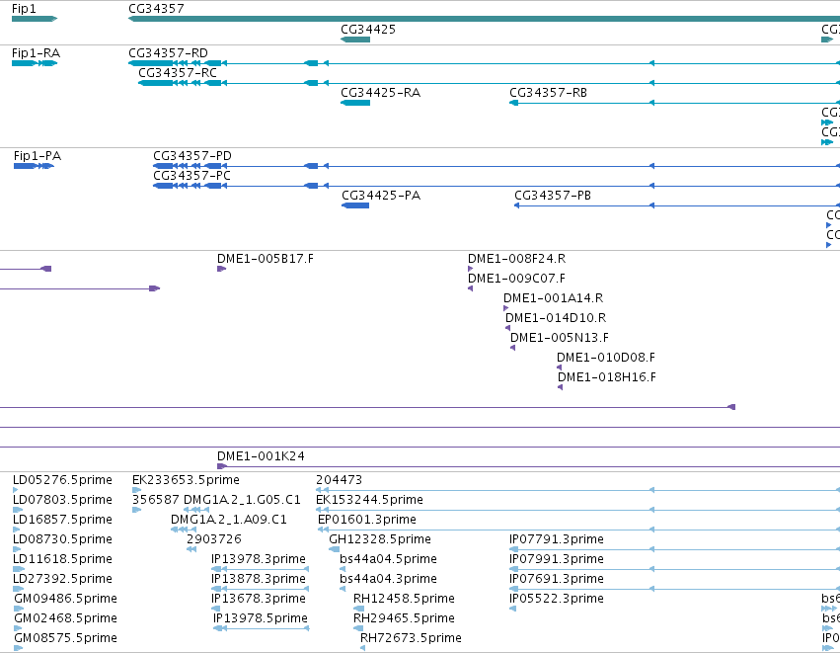
Task: Click the IP13878.3prime EST label
Action: pyautogui.click(x=259, y=579)
